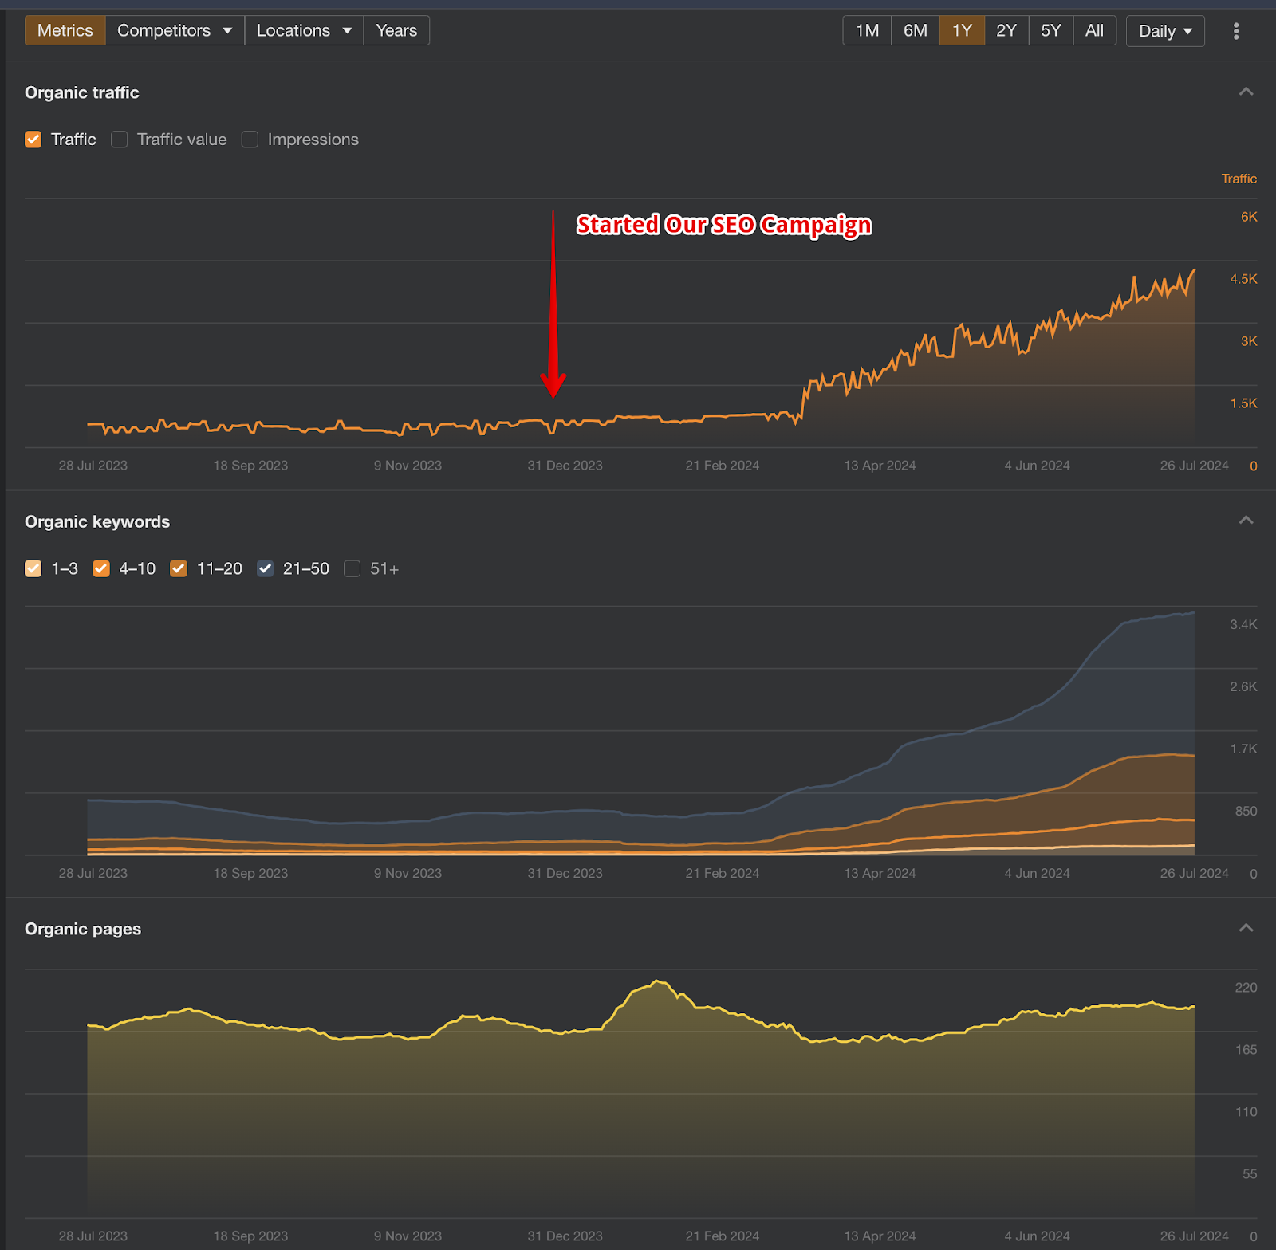The image size is (1276, 1250).
Task: Click 13 Apr 2024 on keywords chart axis
Action: click(x=880, y=873)
